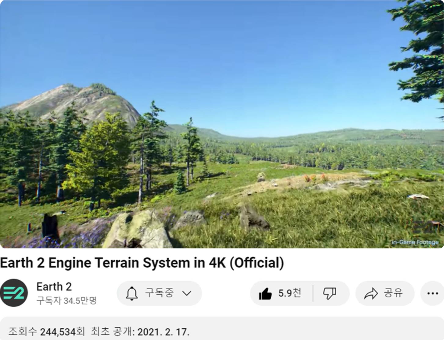Click the Earth 2 Engine Terrain System title
The image size is (444, 340).
point(142,263)
